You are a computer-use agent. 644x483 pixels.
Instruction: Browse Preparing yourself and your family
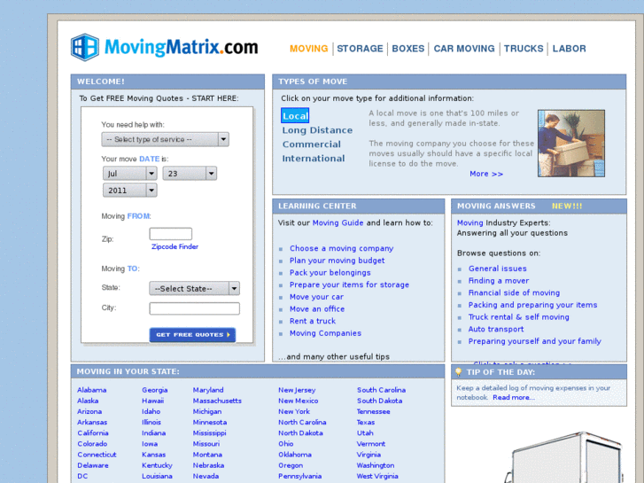pos(534,341)
